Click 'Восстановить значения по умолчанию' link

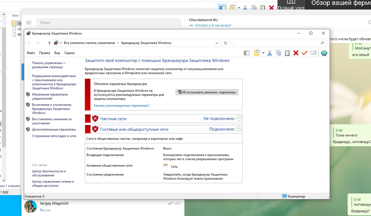coord(52,121)
